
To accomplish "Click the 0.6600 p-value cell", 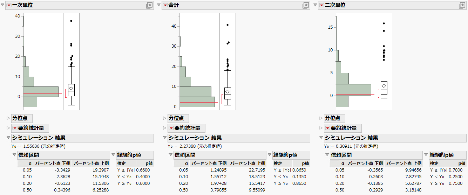I will (x=143, y=170).
